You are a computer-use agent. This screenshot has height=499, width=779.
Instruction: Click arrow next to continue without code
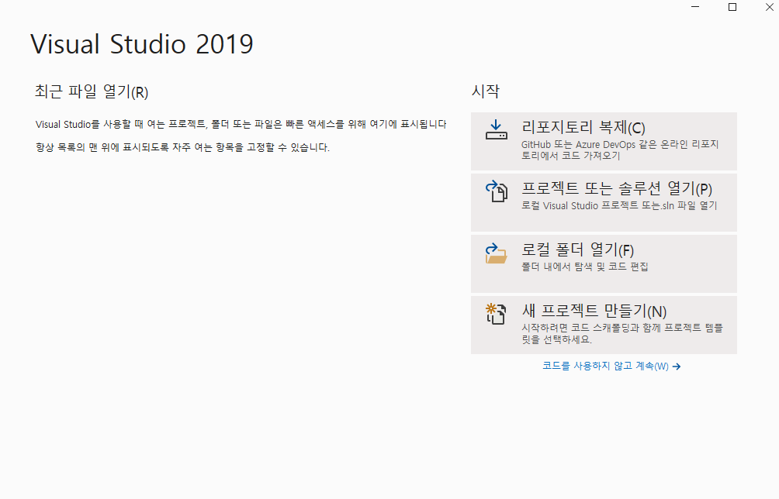tap(676, 367)
